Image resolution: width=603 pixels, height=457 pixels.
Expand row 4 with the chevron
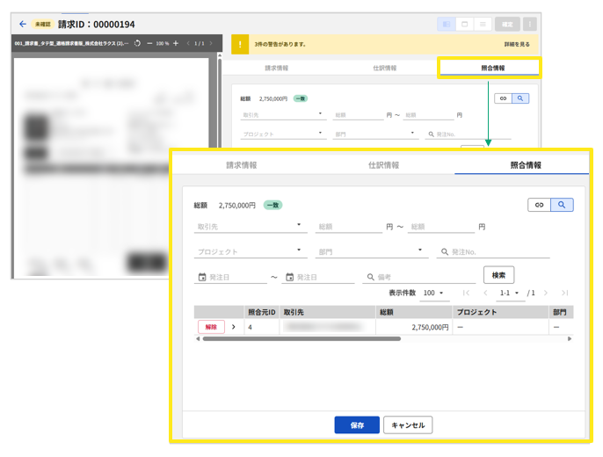click(x=234, y=327)
